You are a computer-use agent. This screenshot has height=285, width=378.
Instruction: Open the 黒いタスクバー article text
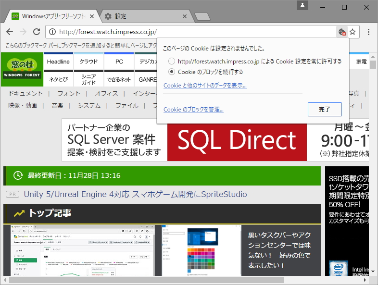pos(279,250)
